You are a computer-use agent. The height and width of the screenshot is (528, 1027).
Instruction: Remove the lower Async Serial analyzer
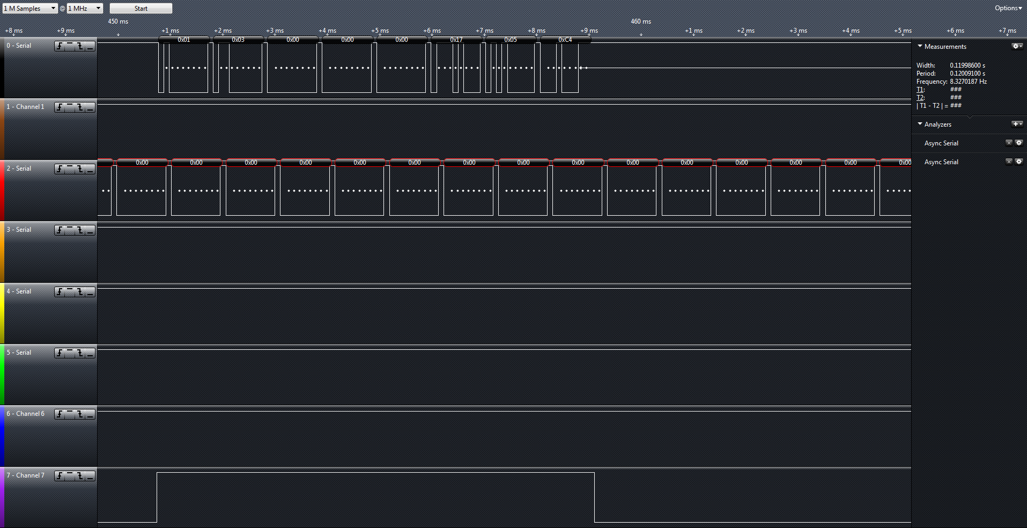click(x=1009, y=162)
